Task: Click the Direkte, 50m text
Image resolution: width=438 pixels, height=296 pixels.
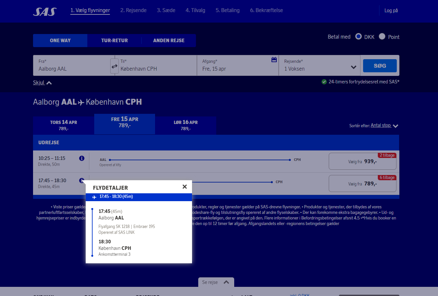Action: pyautogui.click(x=49, y=165)
